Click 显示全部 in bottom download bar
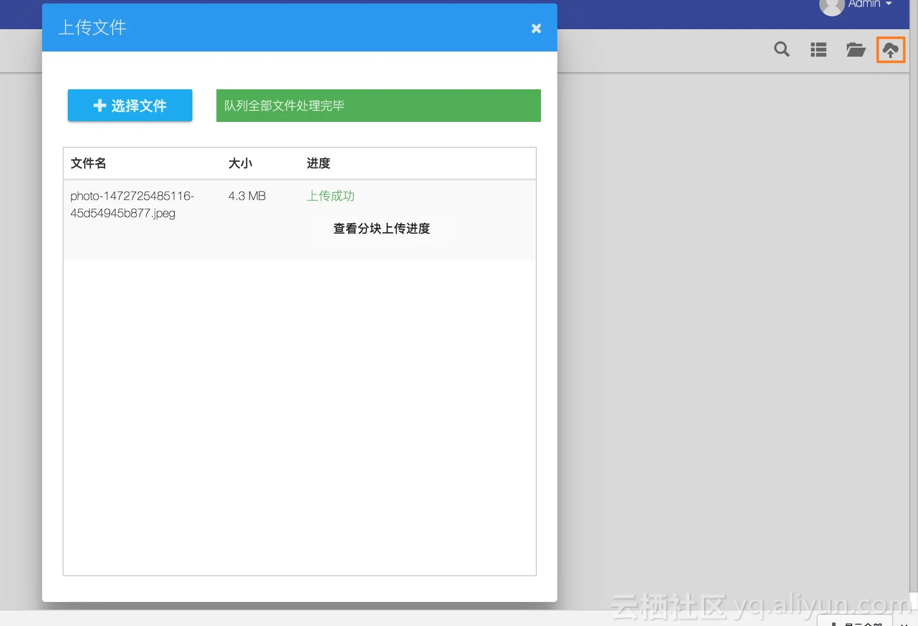This screenshot has width=918, height=626. click(x=862, y=623)
